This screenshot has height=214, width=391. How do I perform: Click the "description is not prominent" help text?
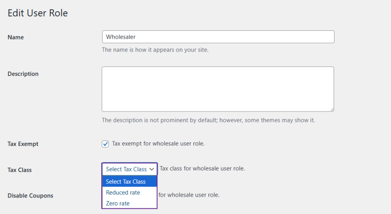pos(208,120)
